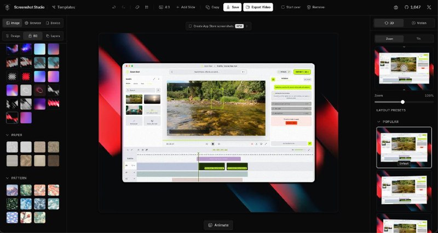The image size is (438, 233).
Task: Click the Screenshot Studio logo icon
Action: [x=8, y=7]
